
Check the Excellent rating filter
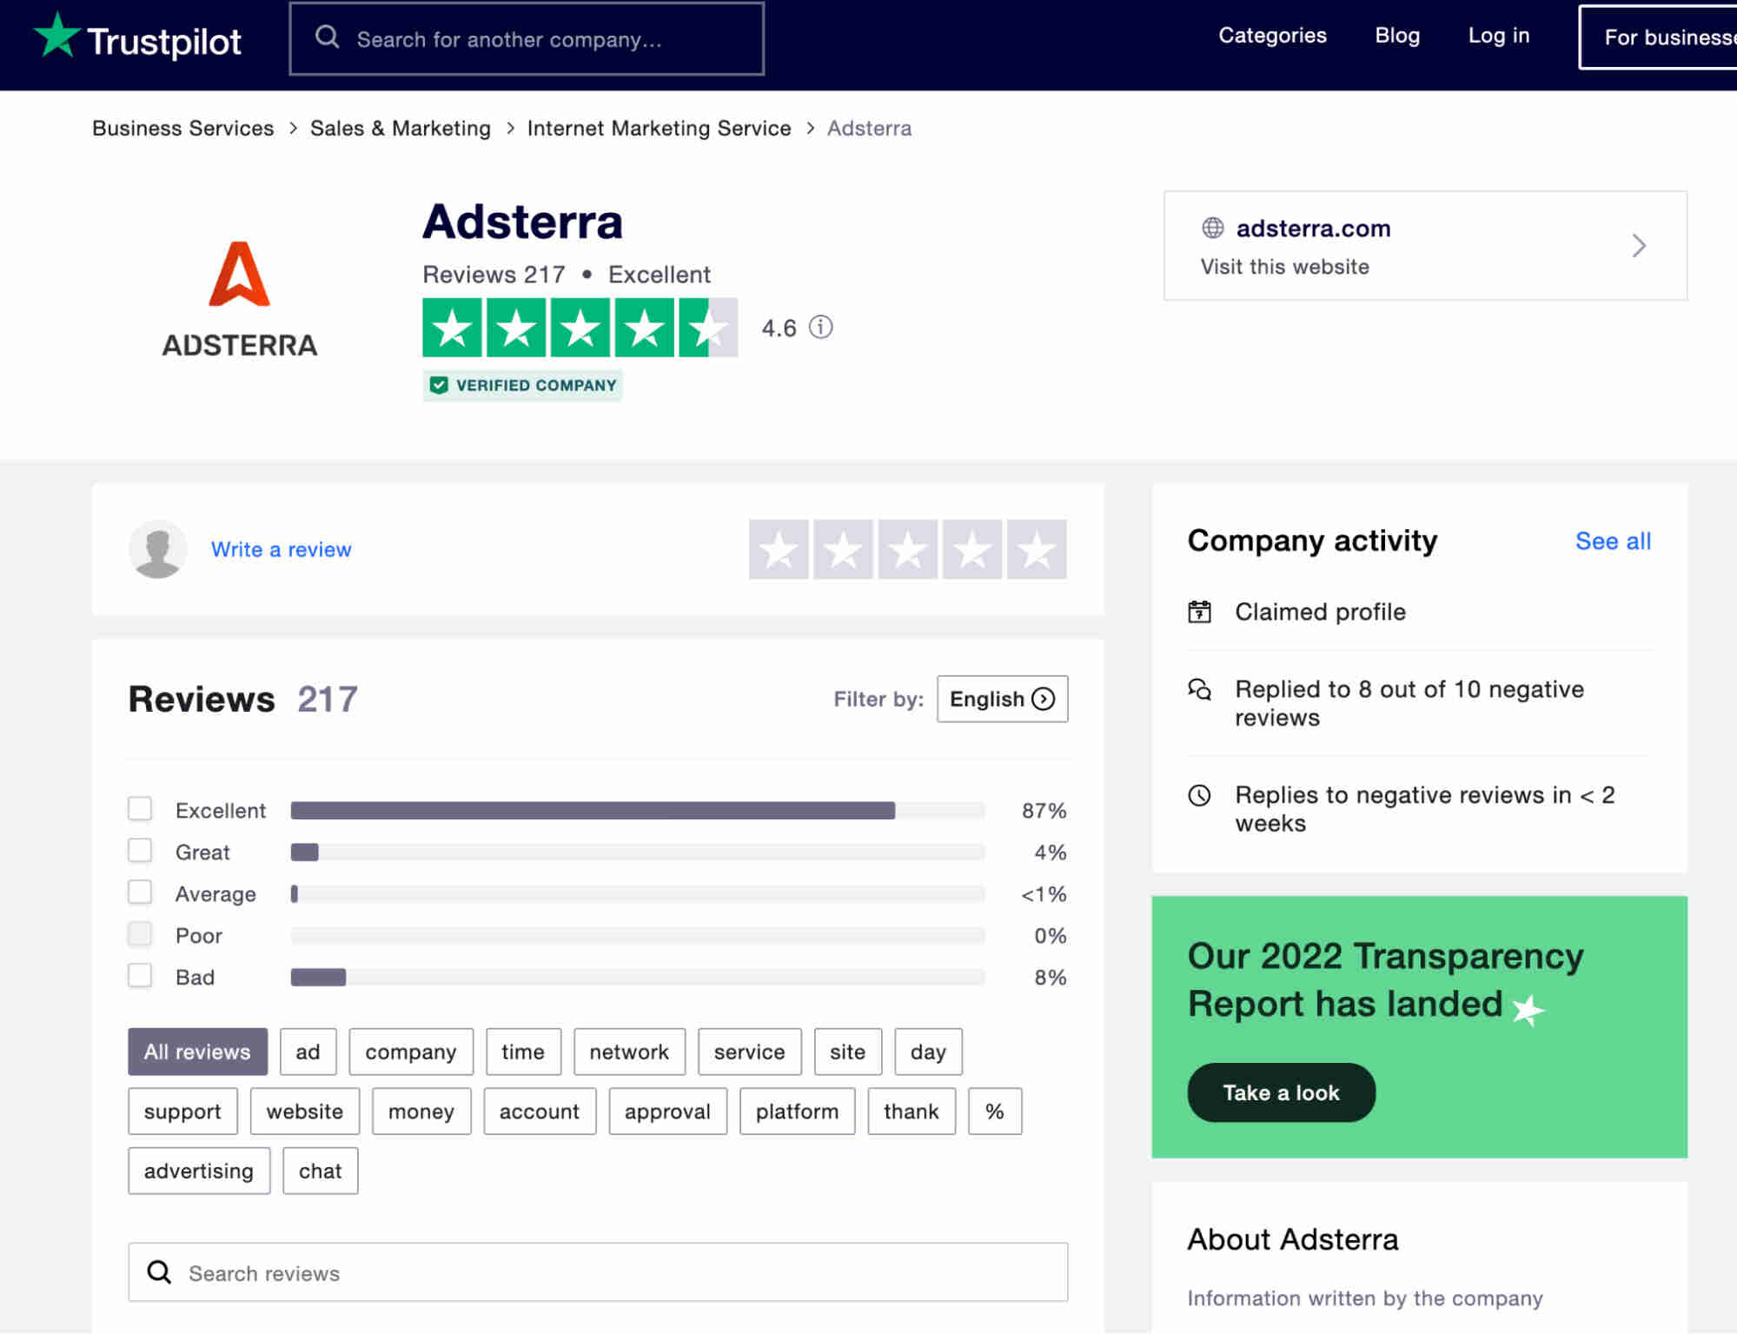(x=140, y=808)
